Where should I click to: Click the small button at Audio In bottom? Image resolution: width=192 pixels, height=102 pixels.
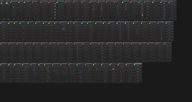pyautogui.click(x=4, y=19)
